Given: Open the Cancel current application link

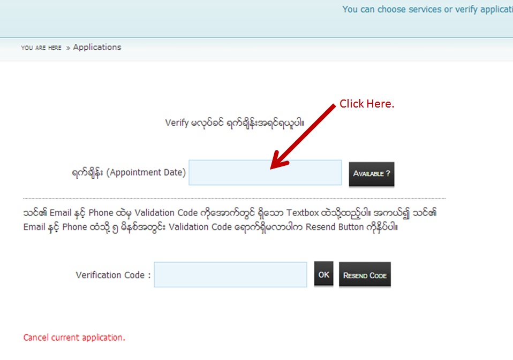Looking at the screenshot, I should coord(73,337).
